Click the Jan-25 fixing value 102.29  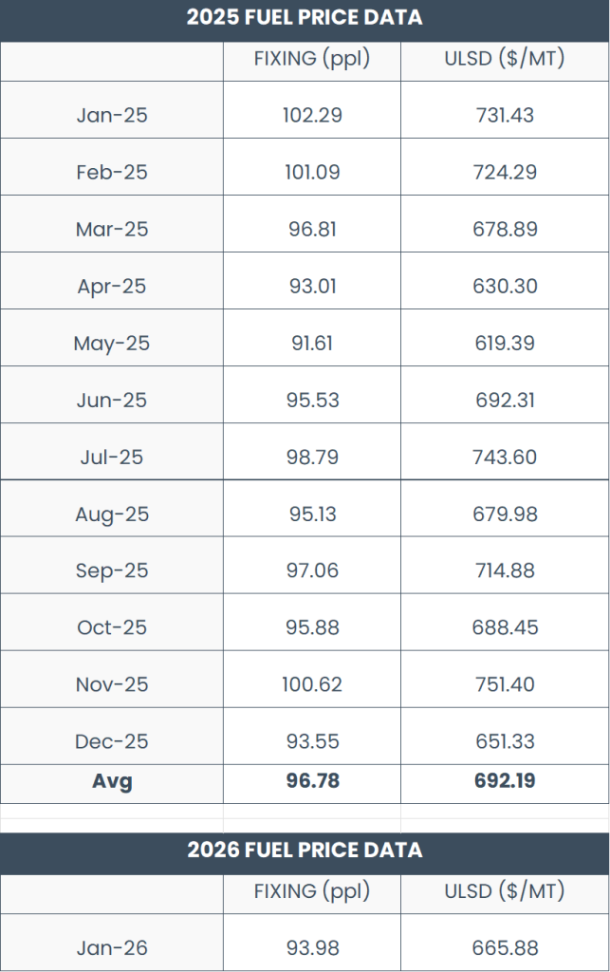point(312,116)
